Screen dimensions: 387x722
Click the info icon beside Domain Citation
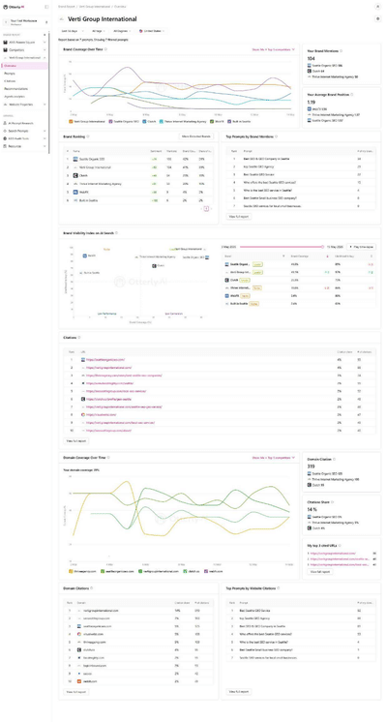click(x=335, y=459)
